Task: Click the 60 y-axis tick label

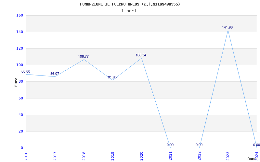Action: (21, 98)
